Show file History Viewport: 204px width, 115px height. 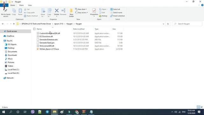pyautogui.click(x=103, y=16)
